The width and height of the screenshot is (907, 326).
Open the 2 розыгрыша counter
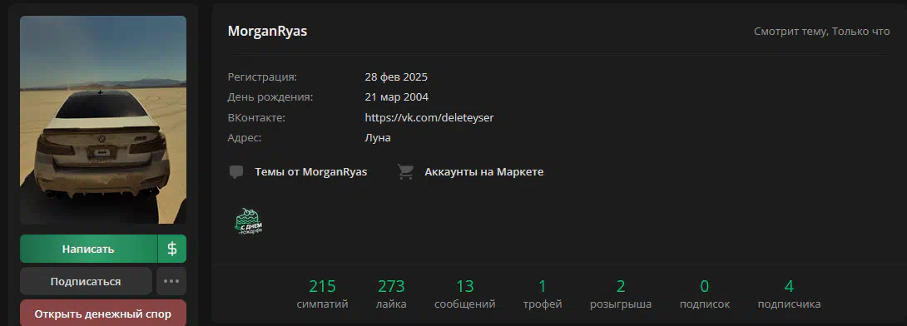pyautogui.click(x=621, y=294)
